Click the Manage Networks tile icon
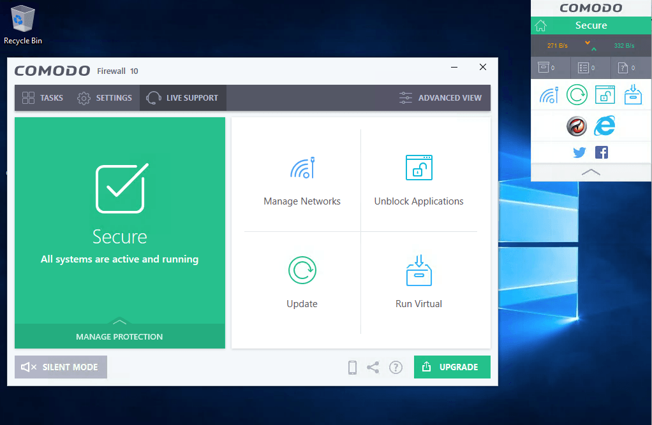This screenshot has height=425, width=652. point(302,168)
